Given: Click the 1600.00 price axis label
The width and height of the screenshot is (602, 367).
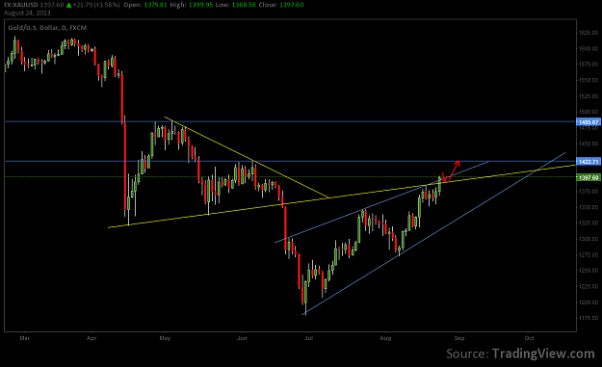Looking at the screenshot, I should pos(589,49).
